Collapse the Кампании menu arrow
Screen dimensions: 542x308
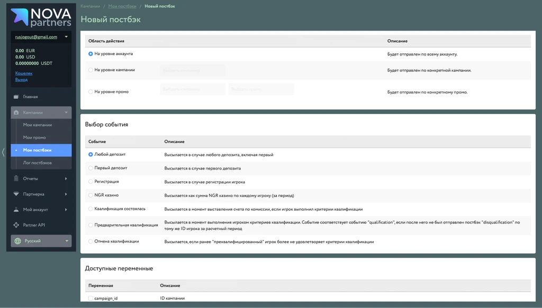point(66,113)
